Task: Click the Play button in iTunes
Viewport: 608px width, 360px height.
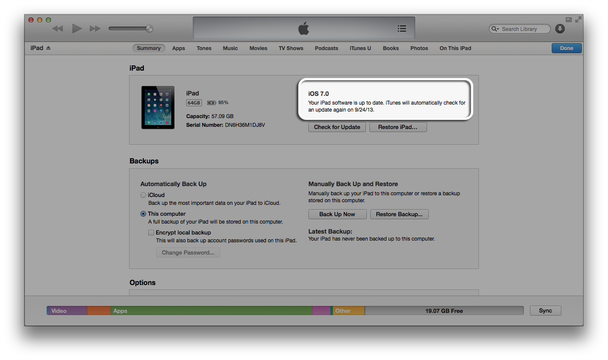Action: tap(76, 28)
